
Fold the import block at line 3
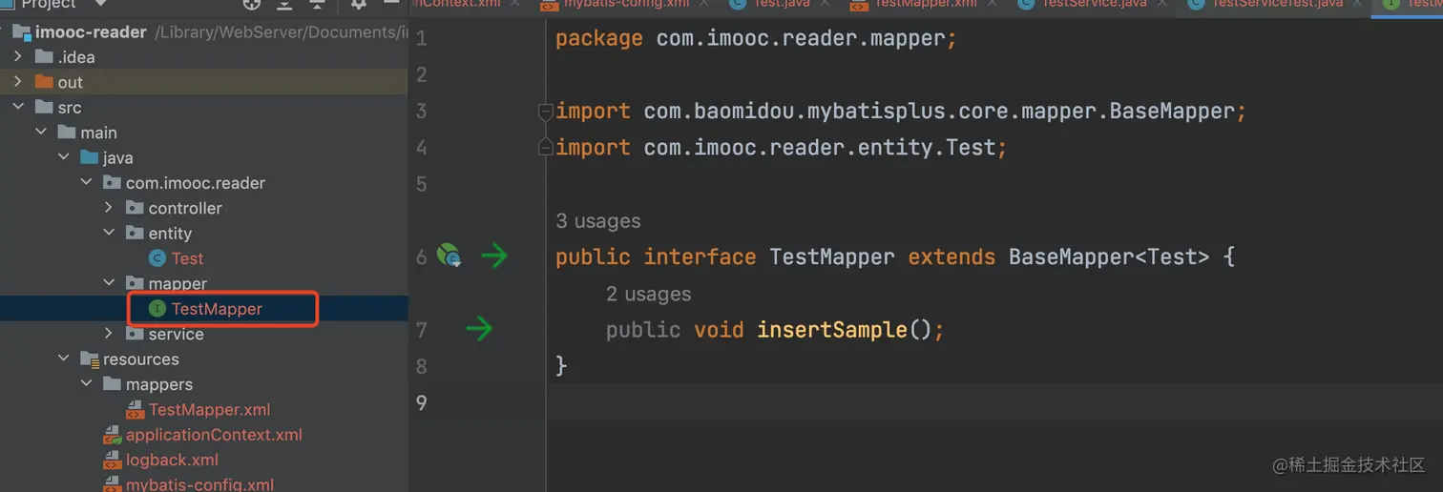point(545,112)
